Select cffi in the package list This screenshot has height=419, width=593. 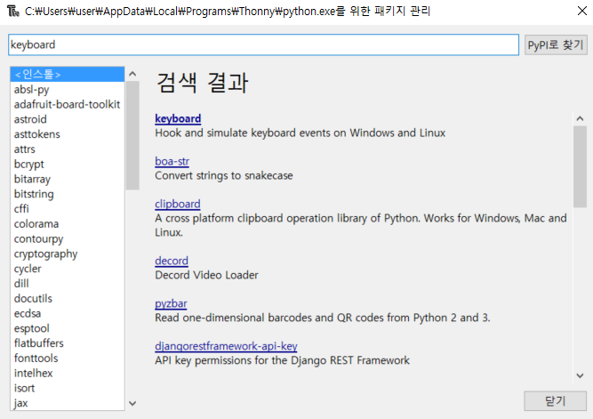coord(68,208)
